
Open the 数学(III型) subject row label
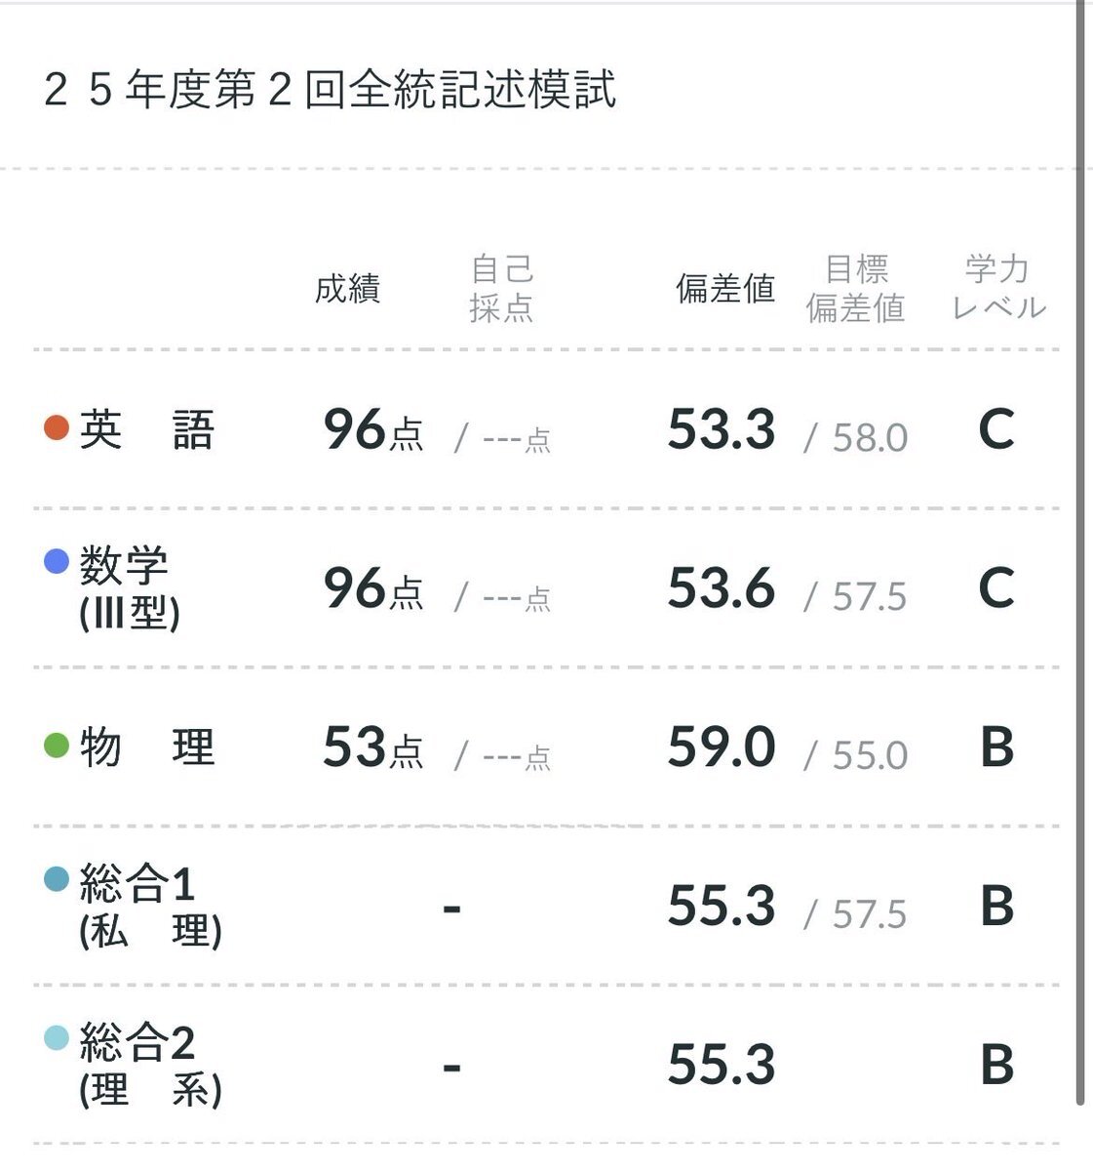tap(129, 588)
